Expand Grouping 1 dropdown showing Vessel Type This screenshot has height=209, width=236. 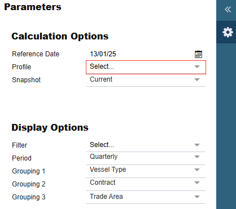[x=146, y=170]
